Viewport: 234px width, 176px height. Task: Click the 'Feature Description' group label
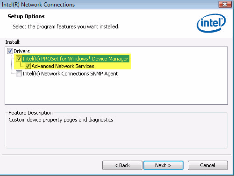point(30,113)
